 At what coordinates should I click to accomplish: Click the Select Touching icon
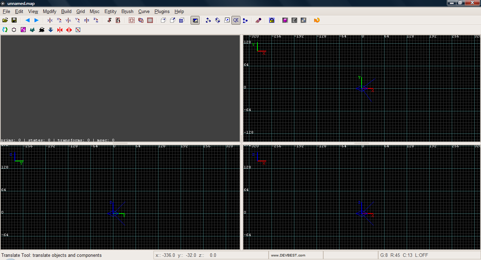pos(109,20)
